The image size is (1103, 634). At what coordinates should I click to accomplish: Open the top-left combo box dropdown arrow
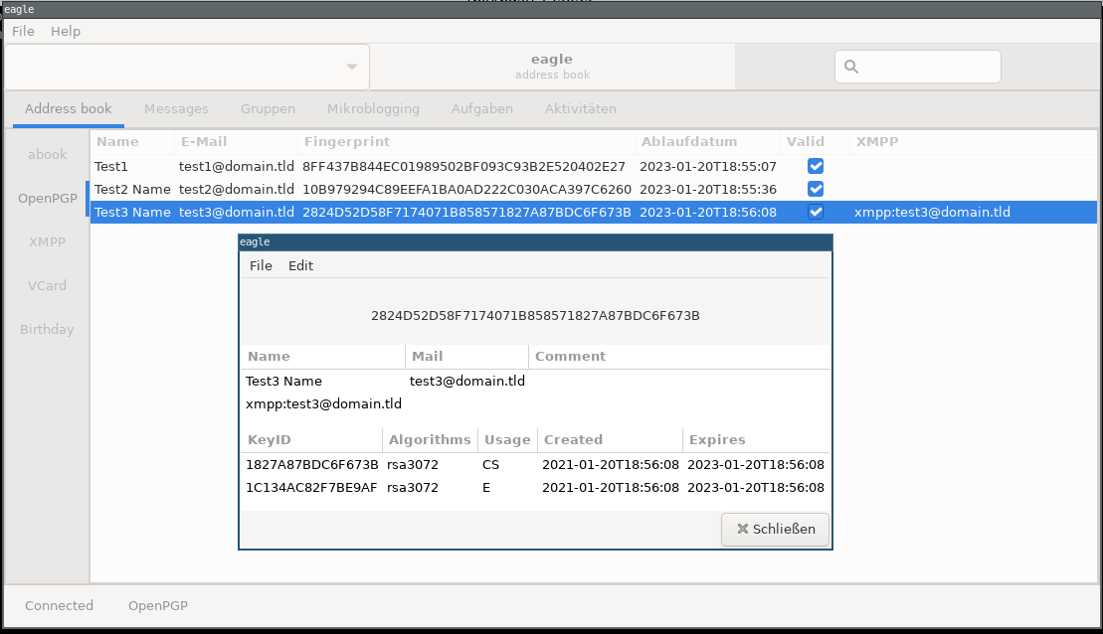click(x=351, y=68)
